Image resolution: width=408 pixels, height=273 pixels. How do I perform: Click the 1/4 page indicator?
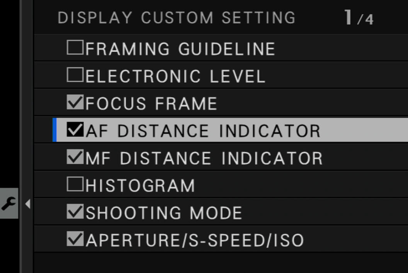tap(359, 17)
